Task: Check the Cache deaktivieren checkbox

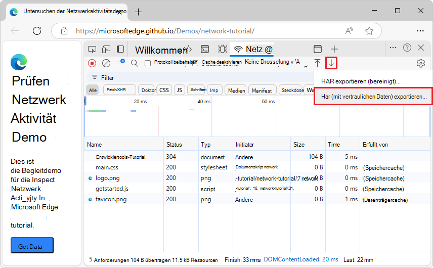Action: click(x=195, y=63)
